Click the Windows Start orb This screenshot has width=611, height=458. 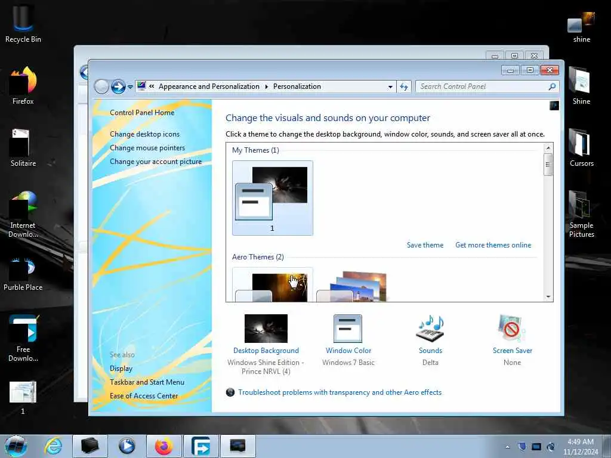pyautogui.click(x=16, y=446)
